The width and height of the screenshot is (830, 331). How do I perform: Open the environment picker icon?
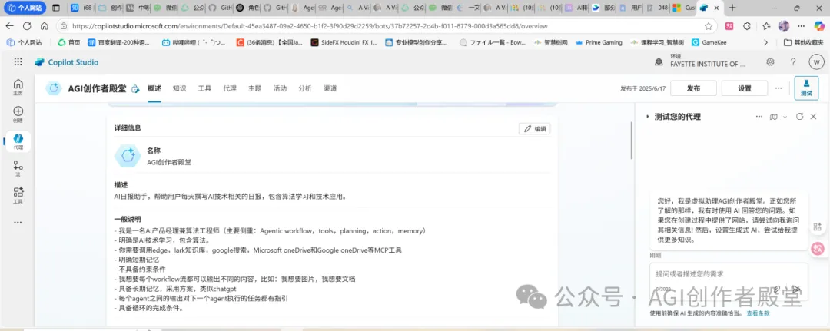click(x=659, y=62)
